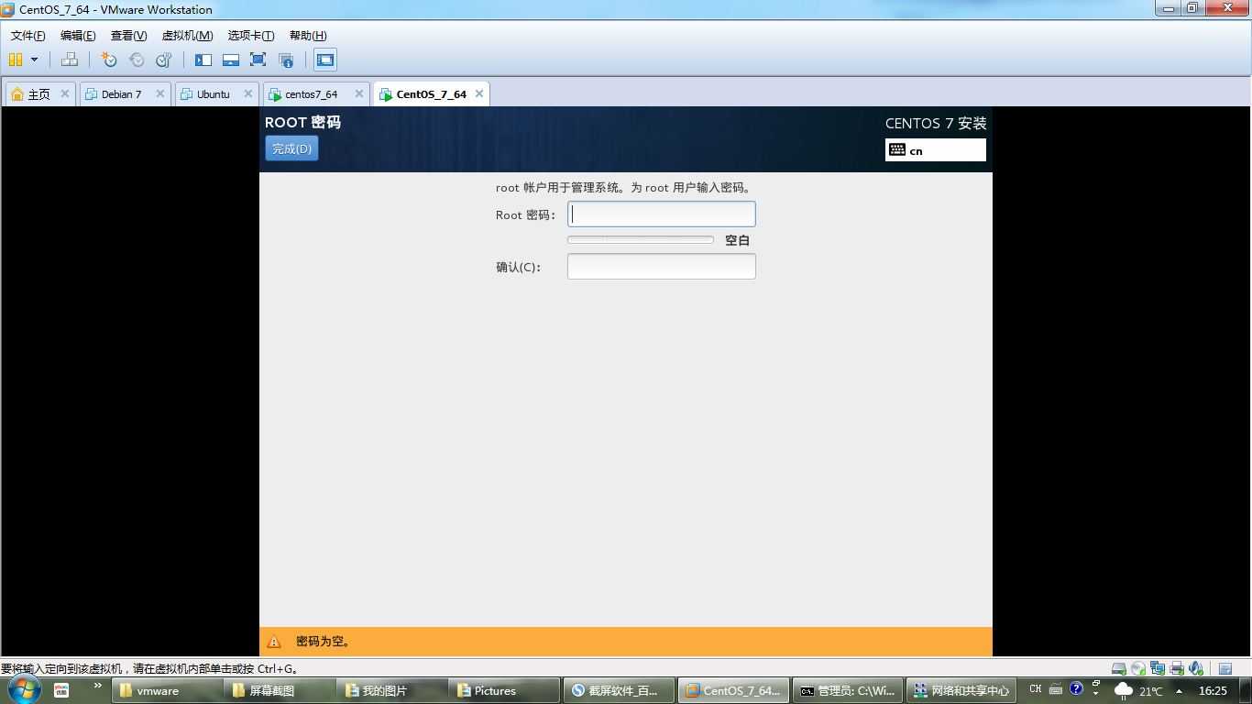Open the 截屏软件 browser taskbar item
The width and height of the screenshot is (1252, 704).
(619, 691)
